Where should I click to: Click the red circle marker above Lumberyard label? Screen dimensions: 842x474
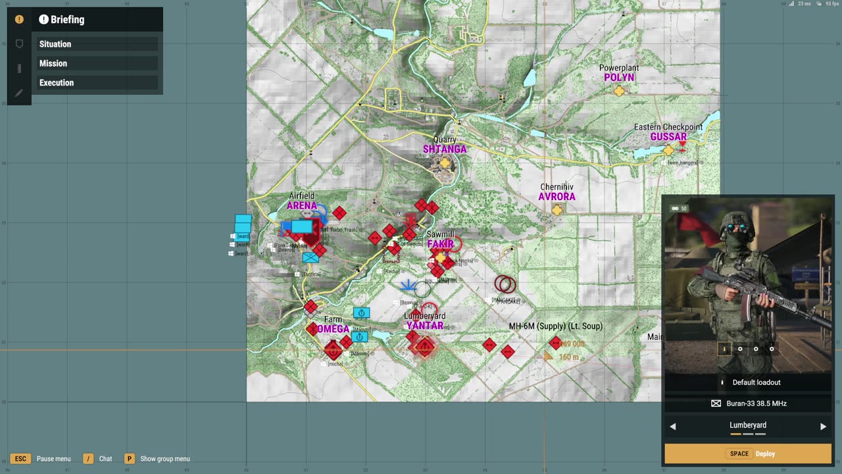point(429,309)
